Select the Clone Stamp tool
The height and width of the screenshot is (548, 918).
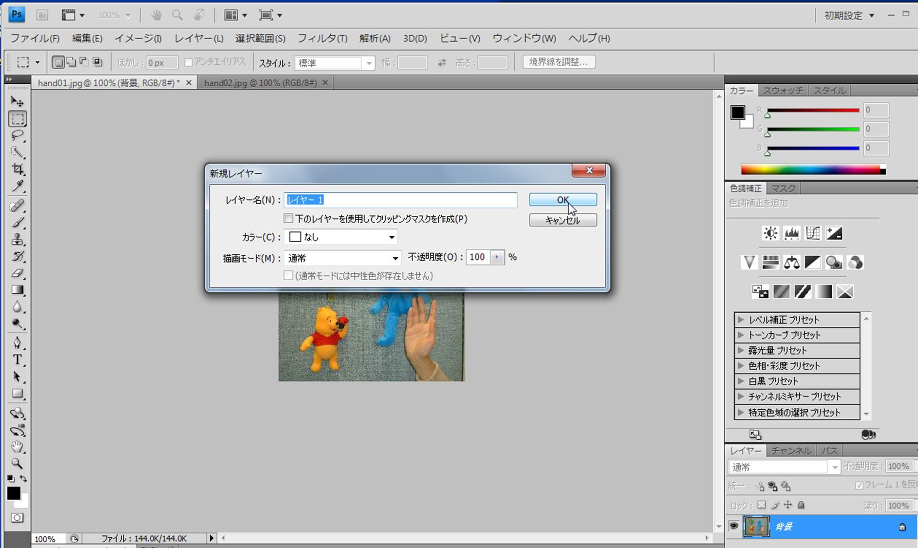18,239
